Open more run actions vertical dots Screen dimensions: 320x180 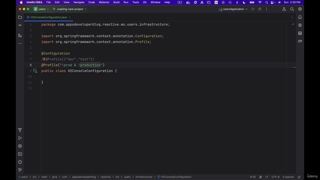(x=266, y=9)
